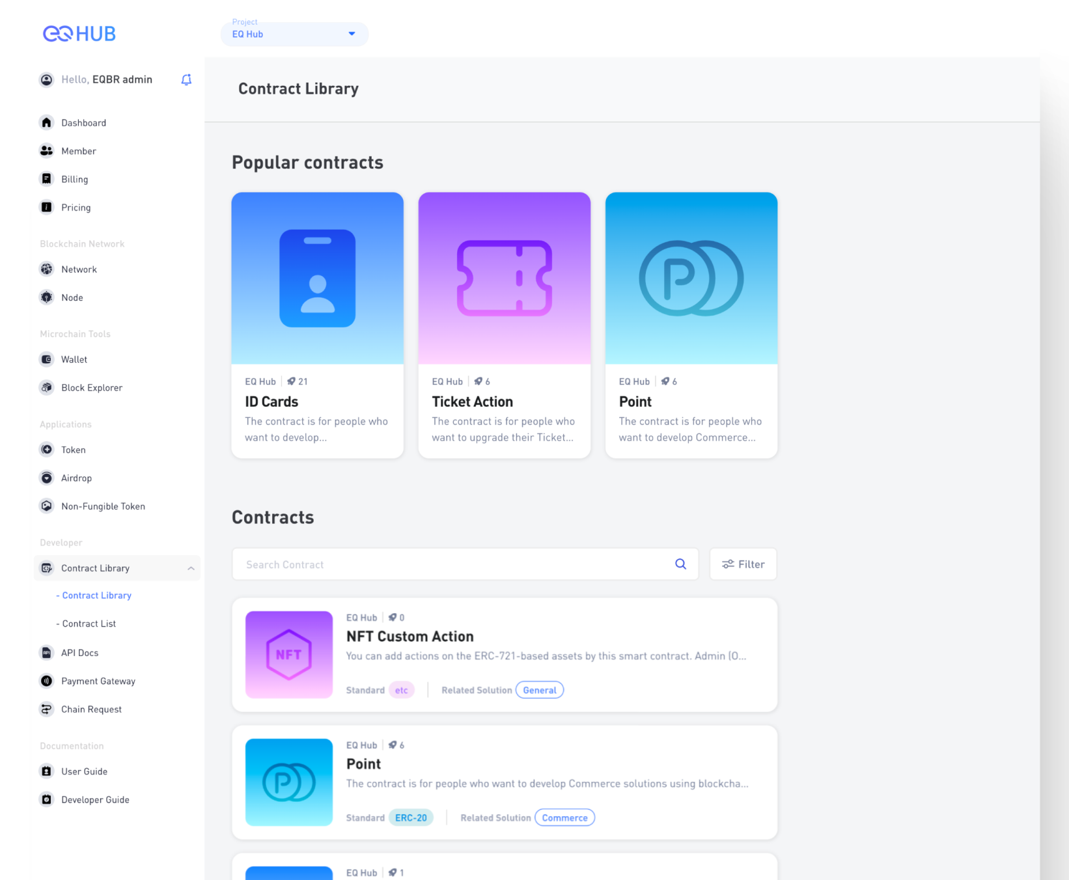Click the General related solution tag
This screenshot has height=880, width=1069.
click(540, 690)
